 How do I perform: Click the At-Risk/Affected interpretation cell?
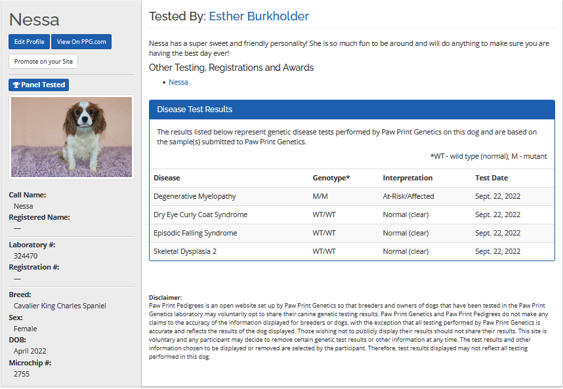pos(408,196)
